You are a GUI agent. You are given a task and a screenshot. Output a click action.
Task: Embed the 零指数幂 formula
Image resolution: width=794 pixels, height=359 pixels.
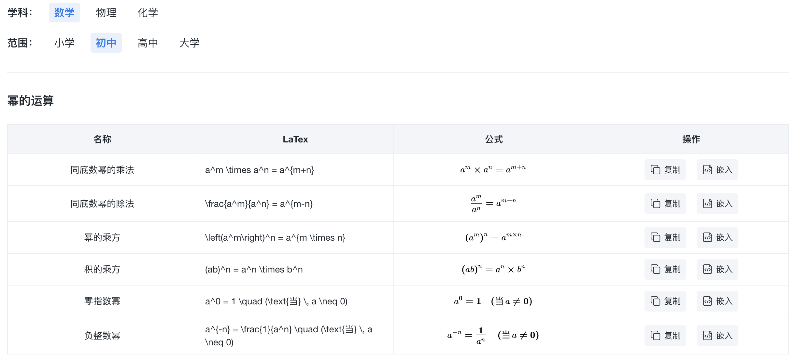point(717,301)
